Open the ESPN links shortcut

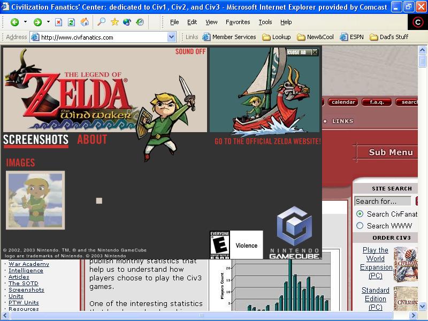coord(352,37)
